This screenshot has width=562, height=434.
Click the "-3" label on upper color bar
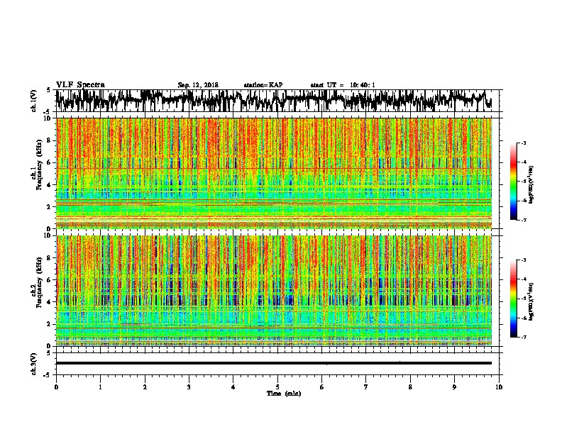click(x=523, y=143)
